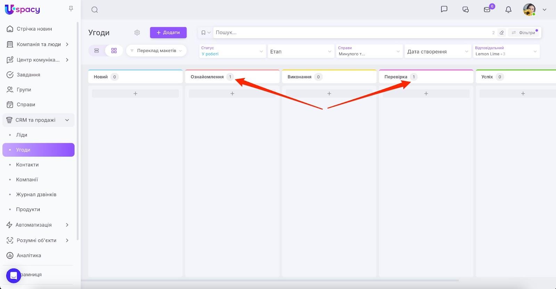Viewport: 556px width, 289px height.
Task: Open Компанія та люди menu item
Action: tap(39, 44)
